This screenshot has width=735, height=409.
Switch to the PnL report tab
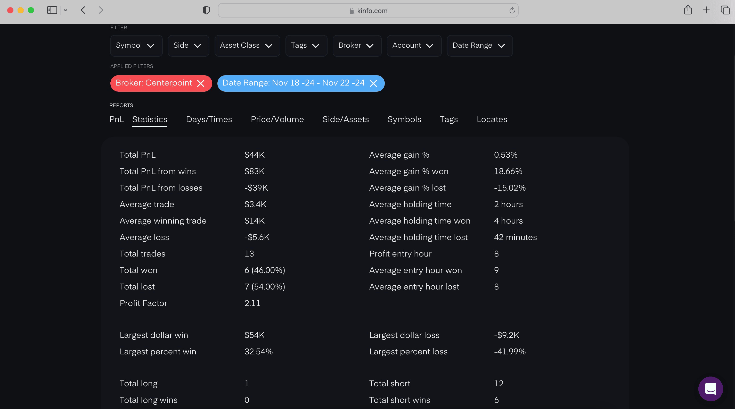click(116, 119)
